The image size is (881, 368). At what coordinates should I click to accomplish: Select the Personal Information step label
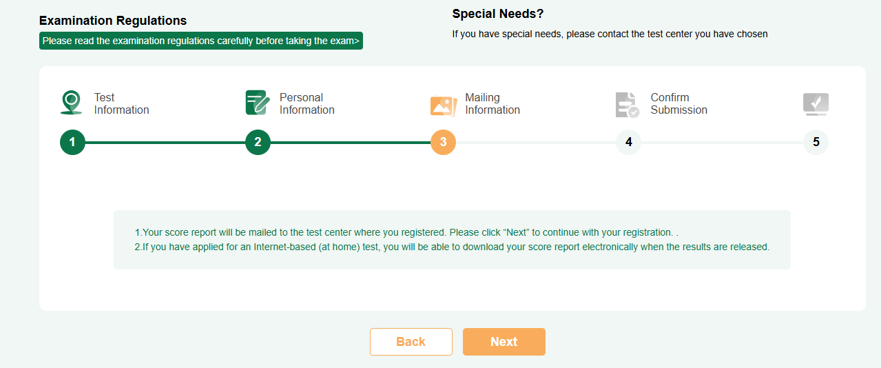pyautogui.click(x=307, y=103)
